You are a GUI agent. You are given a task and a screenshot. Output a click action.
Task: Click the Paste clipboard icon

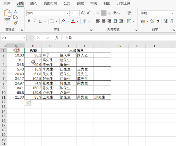pos(7,13)
